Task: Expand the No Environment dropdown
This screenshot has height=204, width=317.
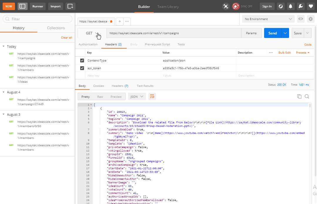Action: 268,19
